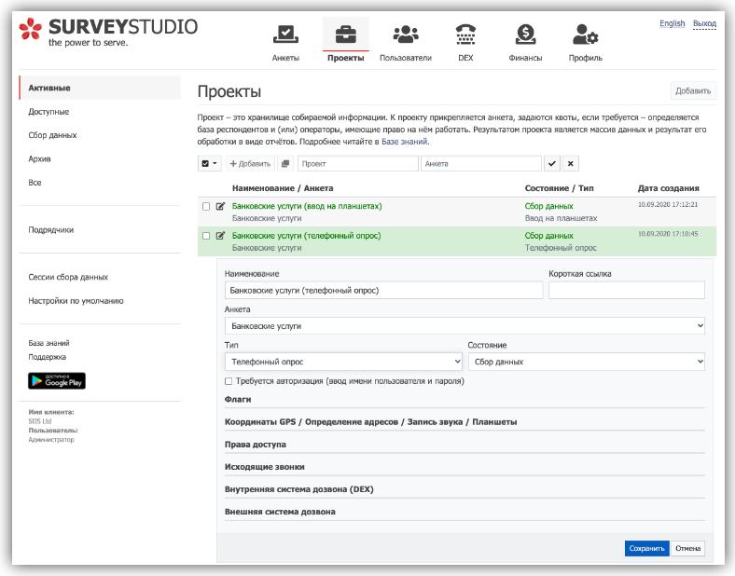735x576 pixels.
Task: Click the Наименование / Анкета column header
Action: pos(283,188)
